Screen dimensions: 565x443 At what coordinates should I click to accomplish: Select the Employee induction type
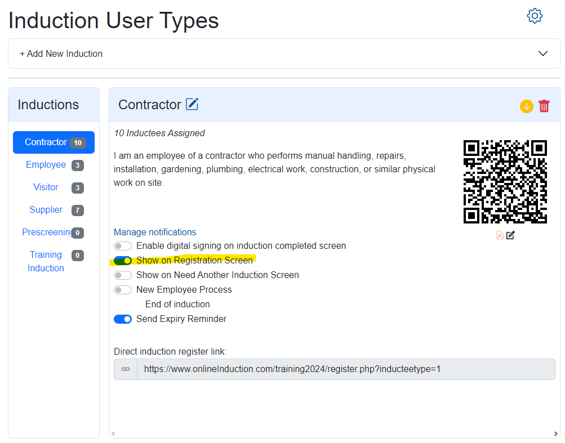46,165
